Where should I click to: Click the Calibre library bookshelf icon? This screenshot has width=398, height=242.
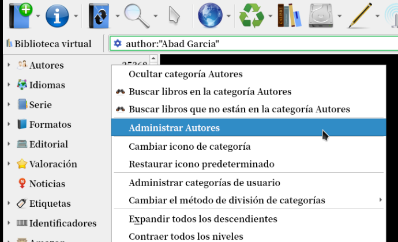pyautogui.click(x=290, y=15)
